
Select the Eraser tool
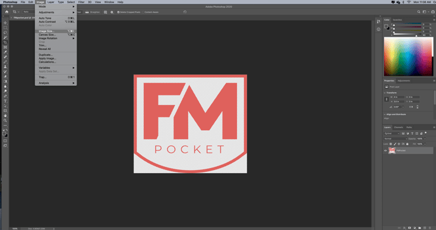click(5, 76)
